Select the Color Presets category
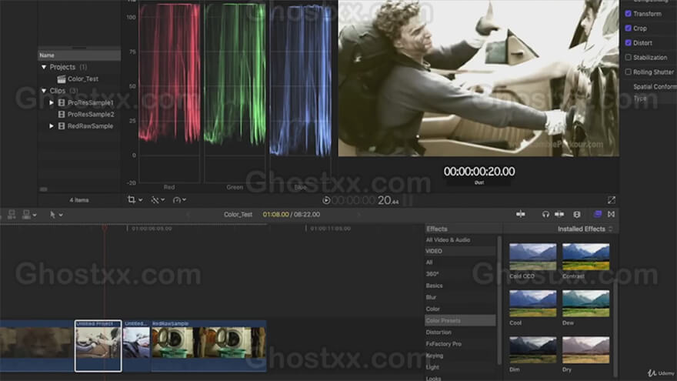This screenshot has width=677, height=381. tap(460, 320)
